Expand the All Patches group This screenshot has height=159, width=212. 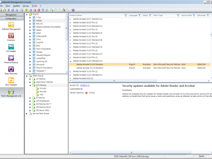coord(30,79)
